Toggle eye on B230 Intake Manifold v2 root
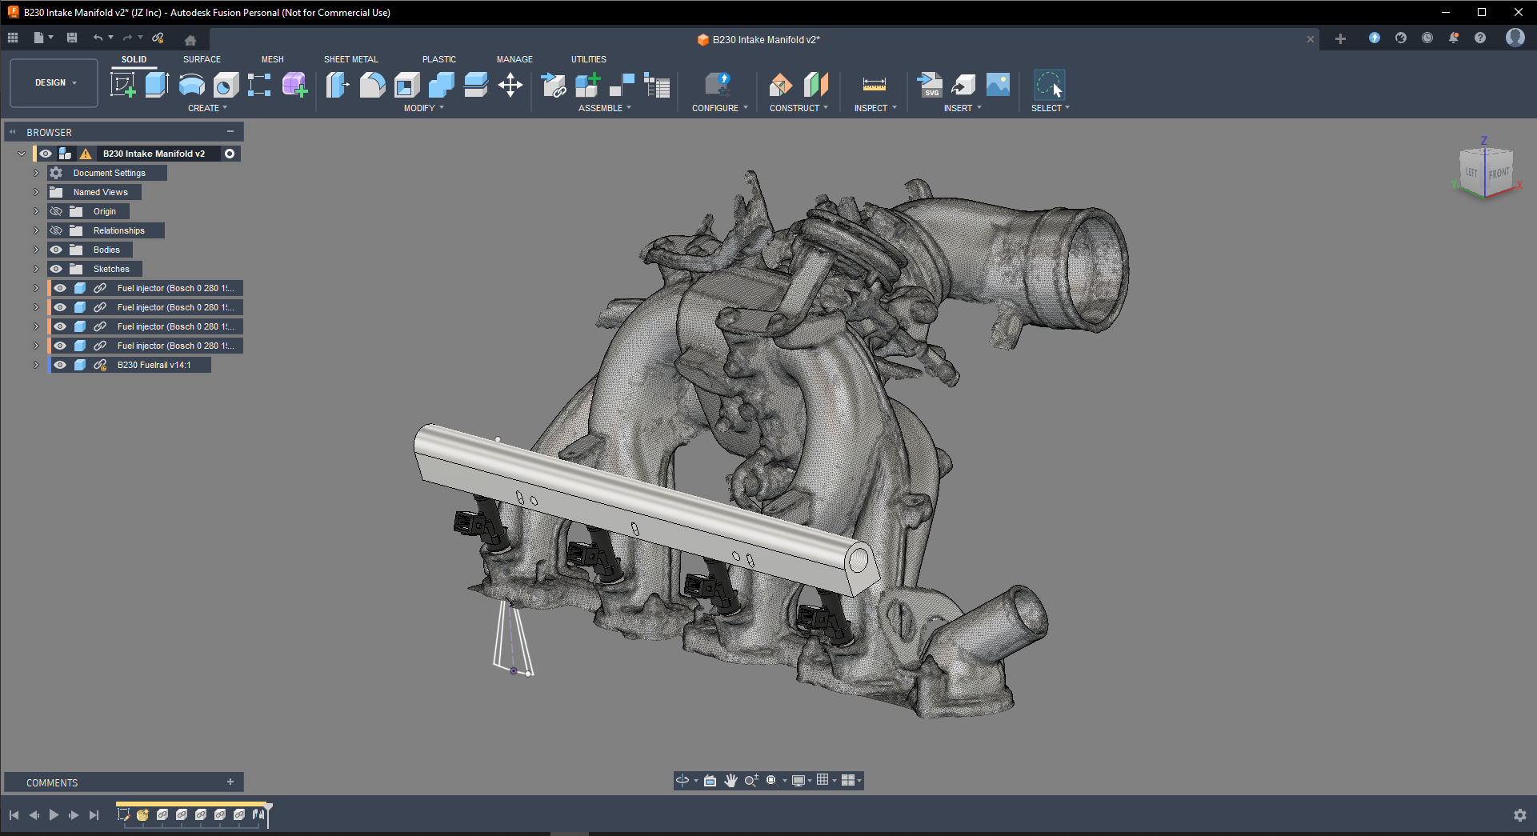The image size is (1537, 836). [x=46, y=154]
